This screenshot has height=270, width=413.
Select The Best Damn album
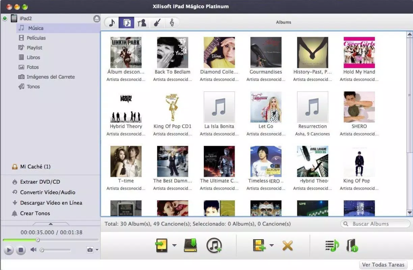coord(172,161)
